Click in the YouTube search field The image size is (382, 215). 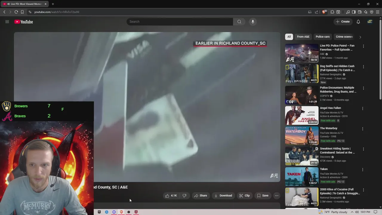point(180,21)
